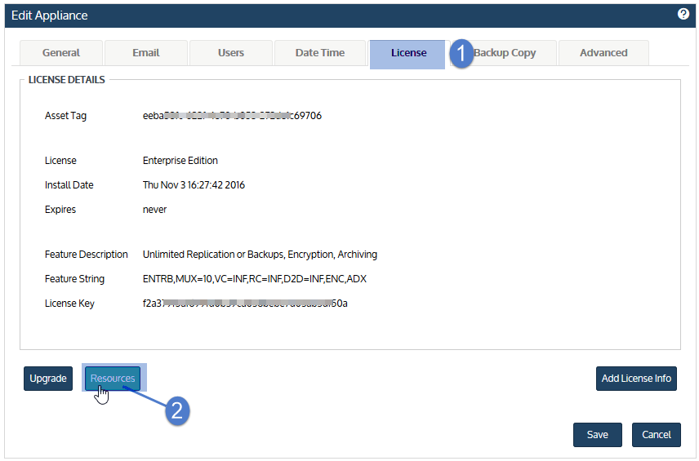Click the License Key value
Image resolution: width=699 pixels, height=461 pixels.
(x=245, y=304)
